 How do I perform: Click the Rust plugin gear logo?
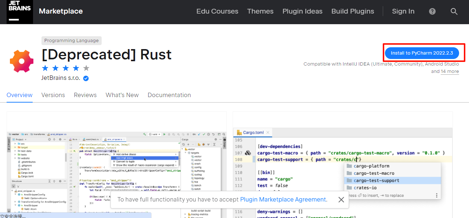tap(22, 61)
